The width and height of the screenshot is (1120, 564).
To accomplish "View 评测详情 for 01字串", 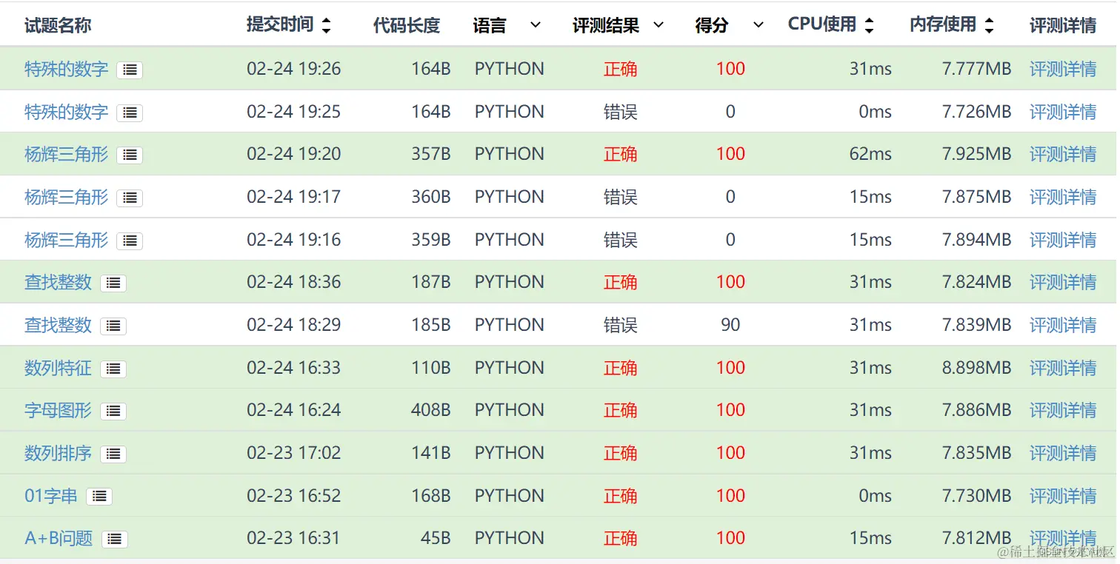I will pyautogui.click(x=1063, y=497).
